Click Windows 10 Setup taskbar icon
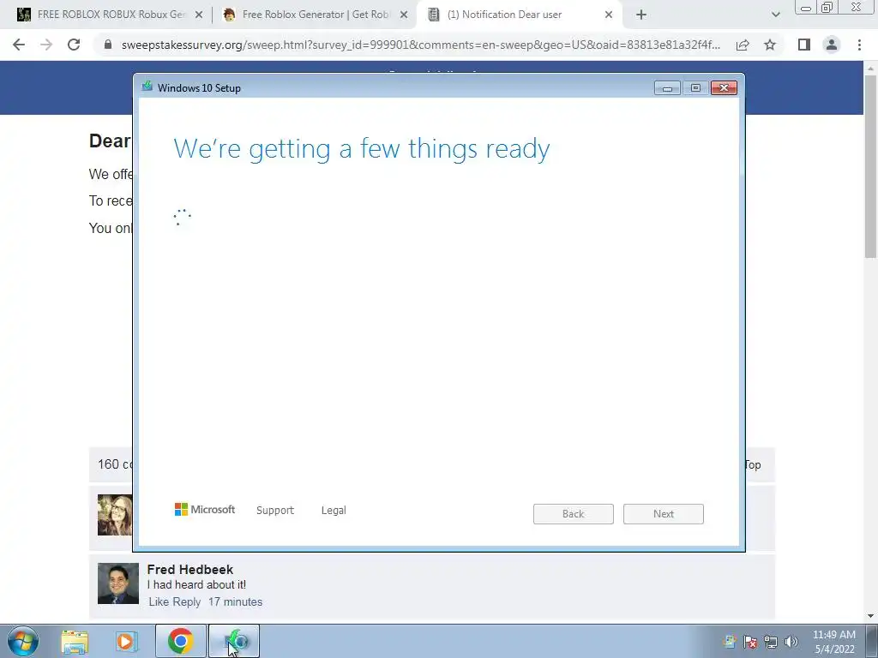Image resolution: width=878 pixels, height=658 pixels. 234,641
